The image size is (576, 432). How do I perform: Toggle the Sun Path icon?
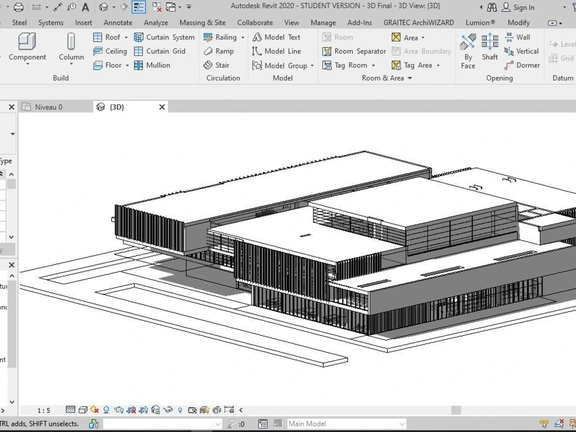(94, 410)
